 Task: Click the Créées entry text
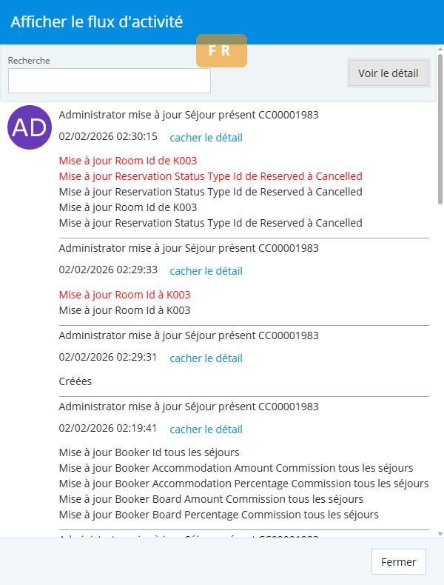point(75,382)
